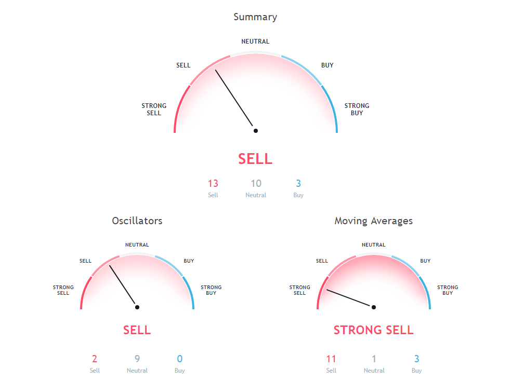Open the Oscillators section title

137,221
